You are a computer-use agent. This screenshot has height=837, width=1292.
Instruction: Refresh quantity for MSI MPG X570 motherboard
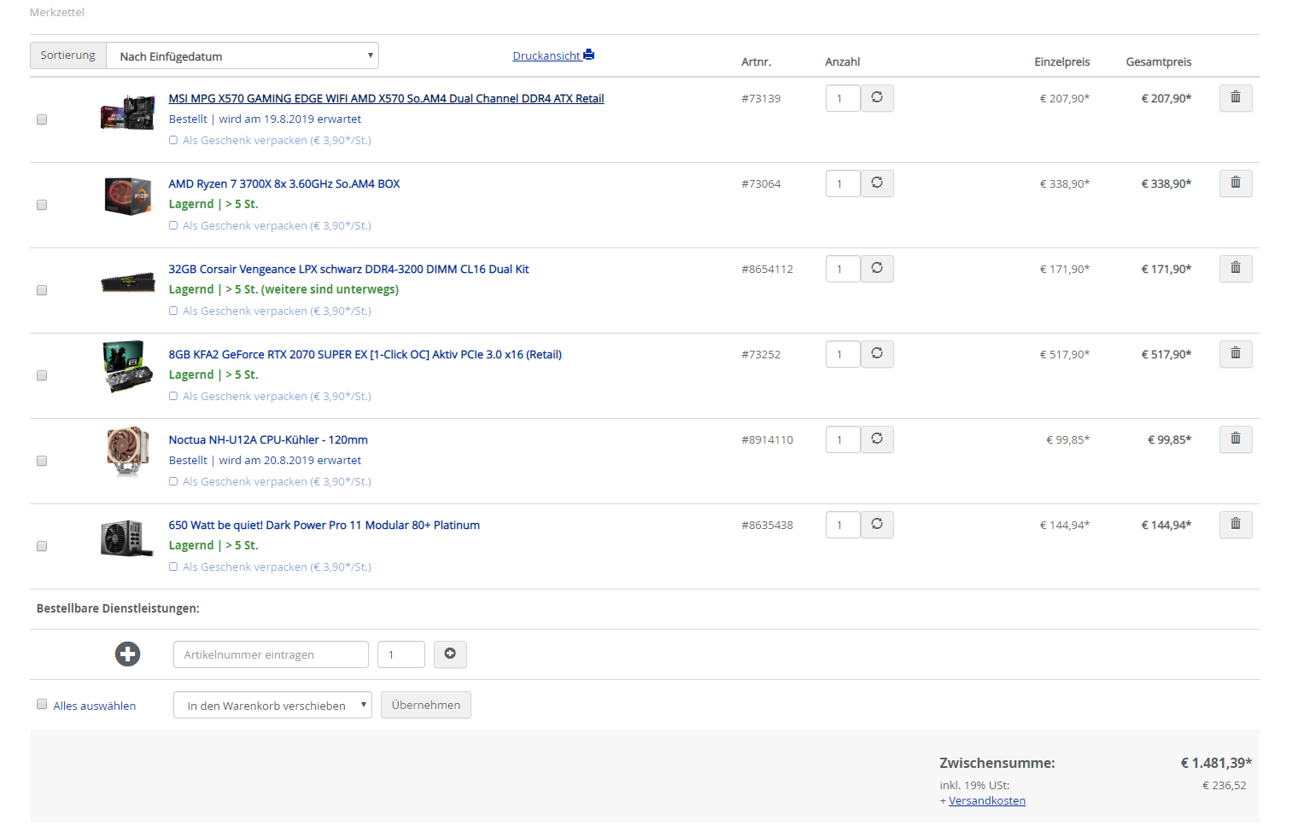point(877,98)
